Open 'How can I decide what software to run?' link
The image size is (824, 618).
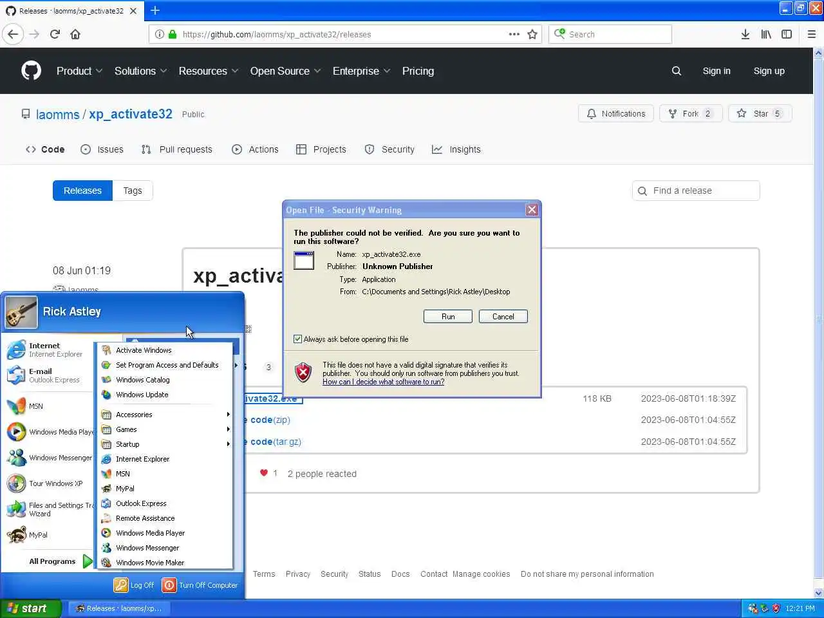point(384,382)
